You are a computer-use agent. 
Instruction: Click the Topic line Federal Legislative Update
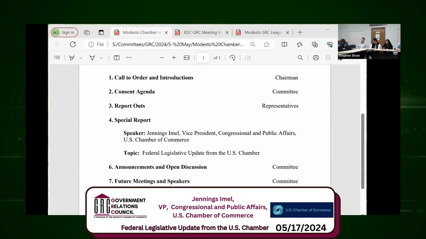click(192, 153)
